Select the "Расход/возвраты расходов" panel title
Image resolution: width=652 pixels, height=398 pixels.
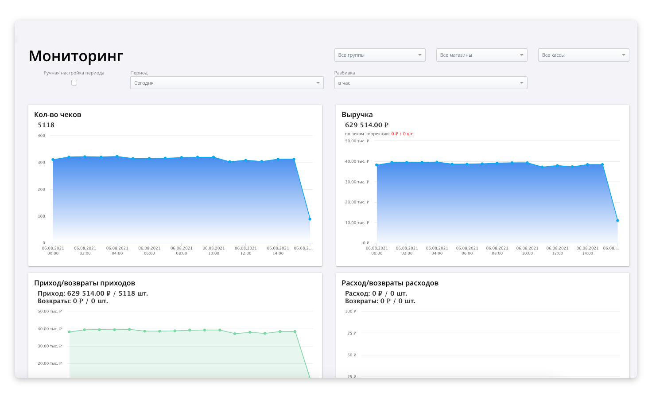click(390, 283)
